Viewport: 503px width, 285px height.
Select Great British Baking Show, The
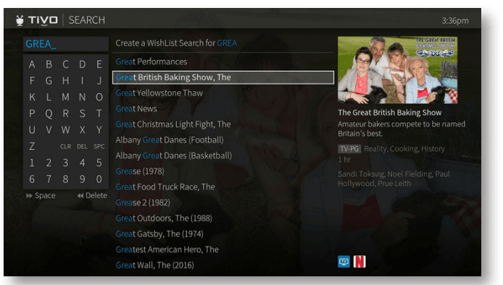(223, 77)
